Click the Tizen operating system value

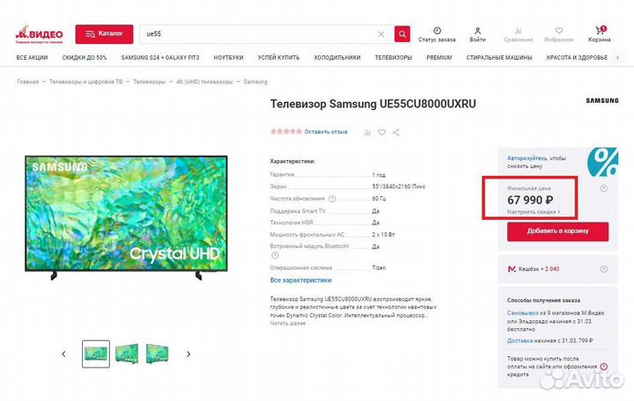379,267
